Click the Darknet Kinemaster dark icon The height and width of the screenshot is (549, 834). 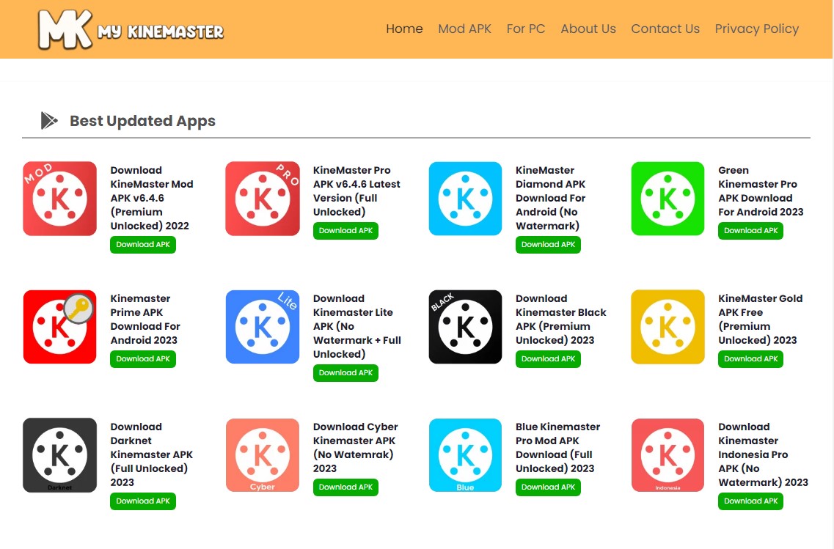click(59, 454)
